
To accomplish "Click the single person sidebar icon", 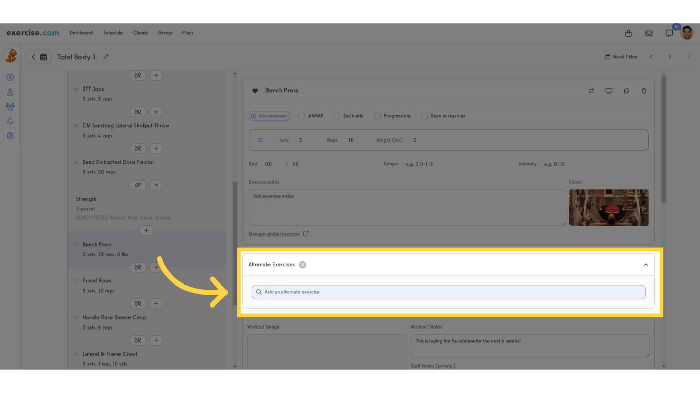I will click(10, 92).
